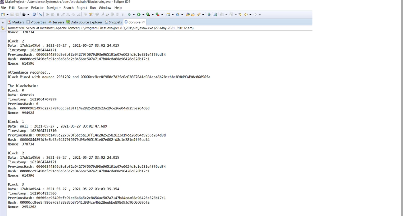This screenshot has height=216, width=403.
Task: Open the File menu
Action: click(x=3, y=8)
